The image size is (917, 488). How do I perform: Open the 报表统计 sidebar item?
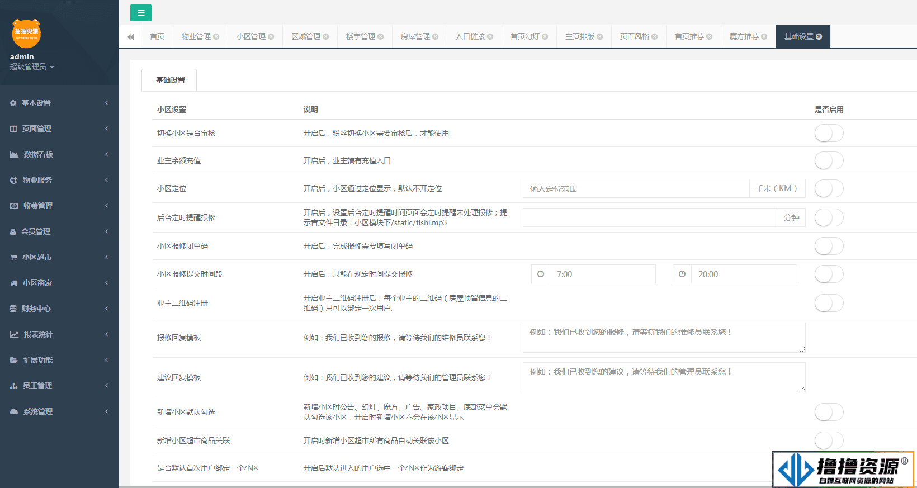point(59,334)
